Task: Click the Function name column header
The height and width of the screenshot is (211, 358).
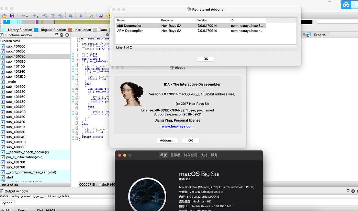Action: click(35, 41)
